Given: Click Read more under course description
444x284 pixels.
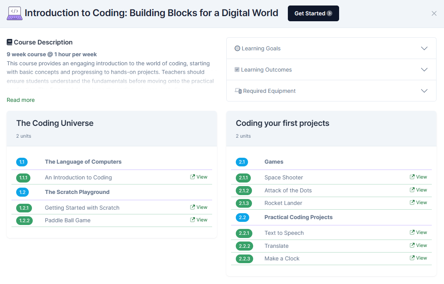Looking at the screenshot, I should coord(21,100).
